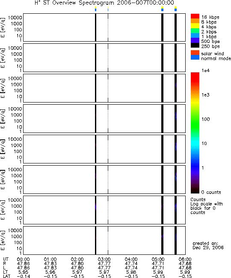Click the thin mode marker just after 03:00
The height and width of the screenshot is (278, 231).
[108, 9]
